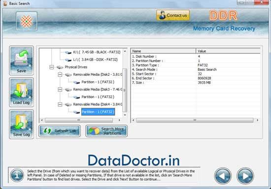Select Removable Media Disk4 entry
The height and width of the screenshot is (189, 271).
tap(98, 104)
